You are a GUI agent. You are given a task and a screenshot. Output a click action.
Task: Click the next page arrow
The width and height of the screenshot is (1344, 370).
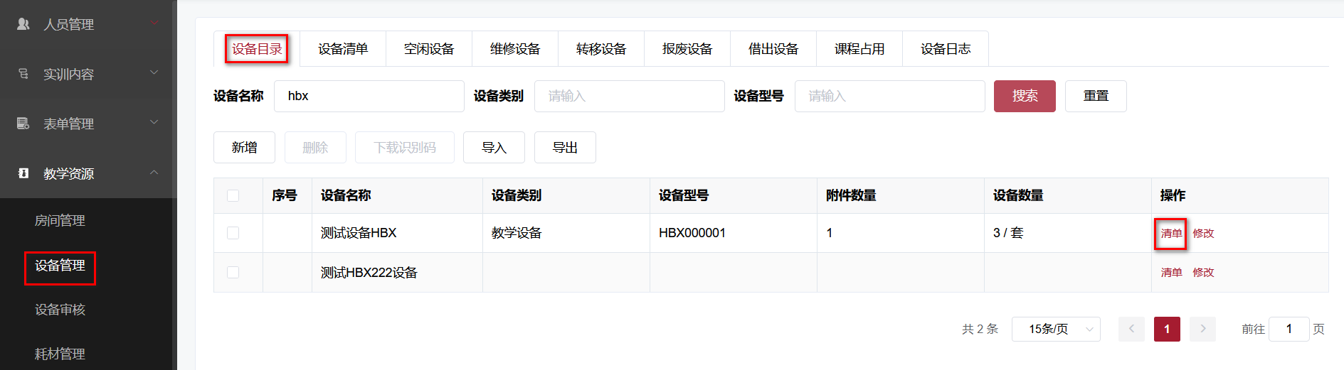coord(1202,329)
